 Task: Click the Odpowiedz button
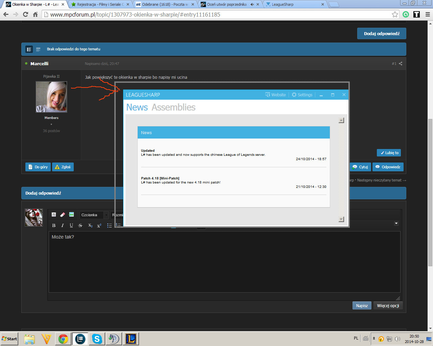pos(388,167)
